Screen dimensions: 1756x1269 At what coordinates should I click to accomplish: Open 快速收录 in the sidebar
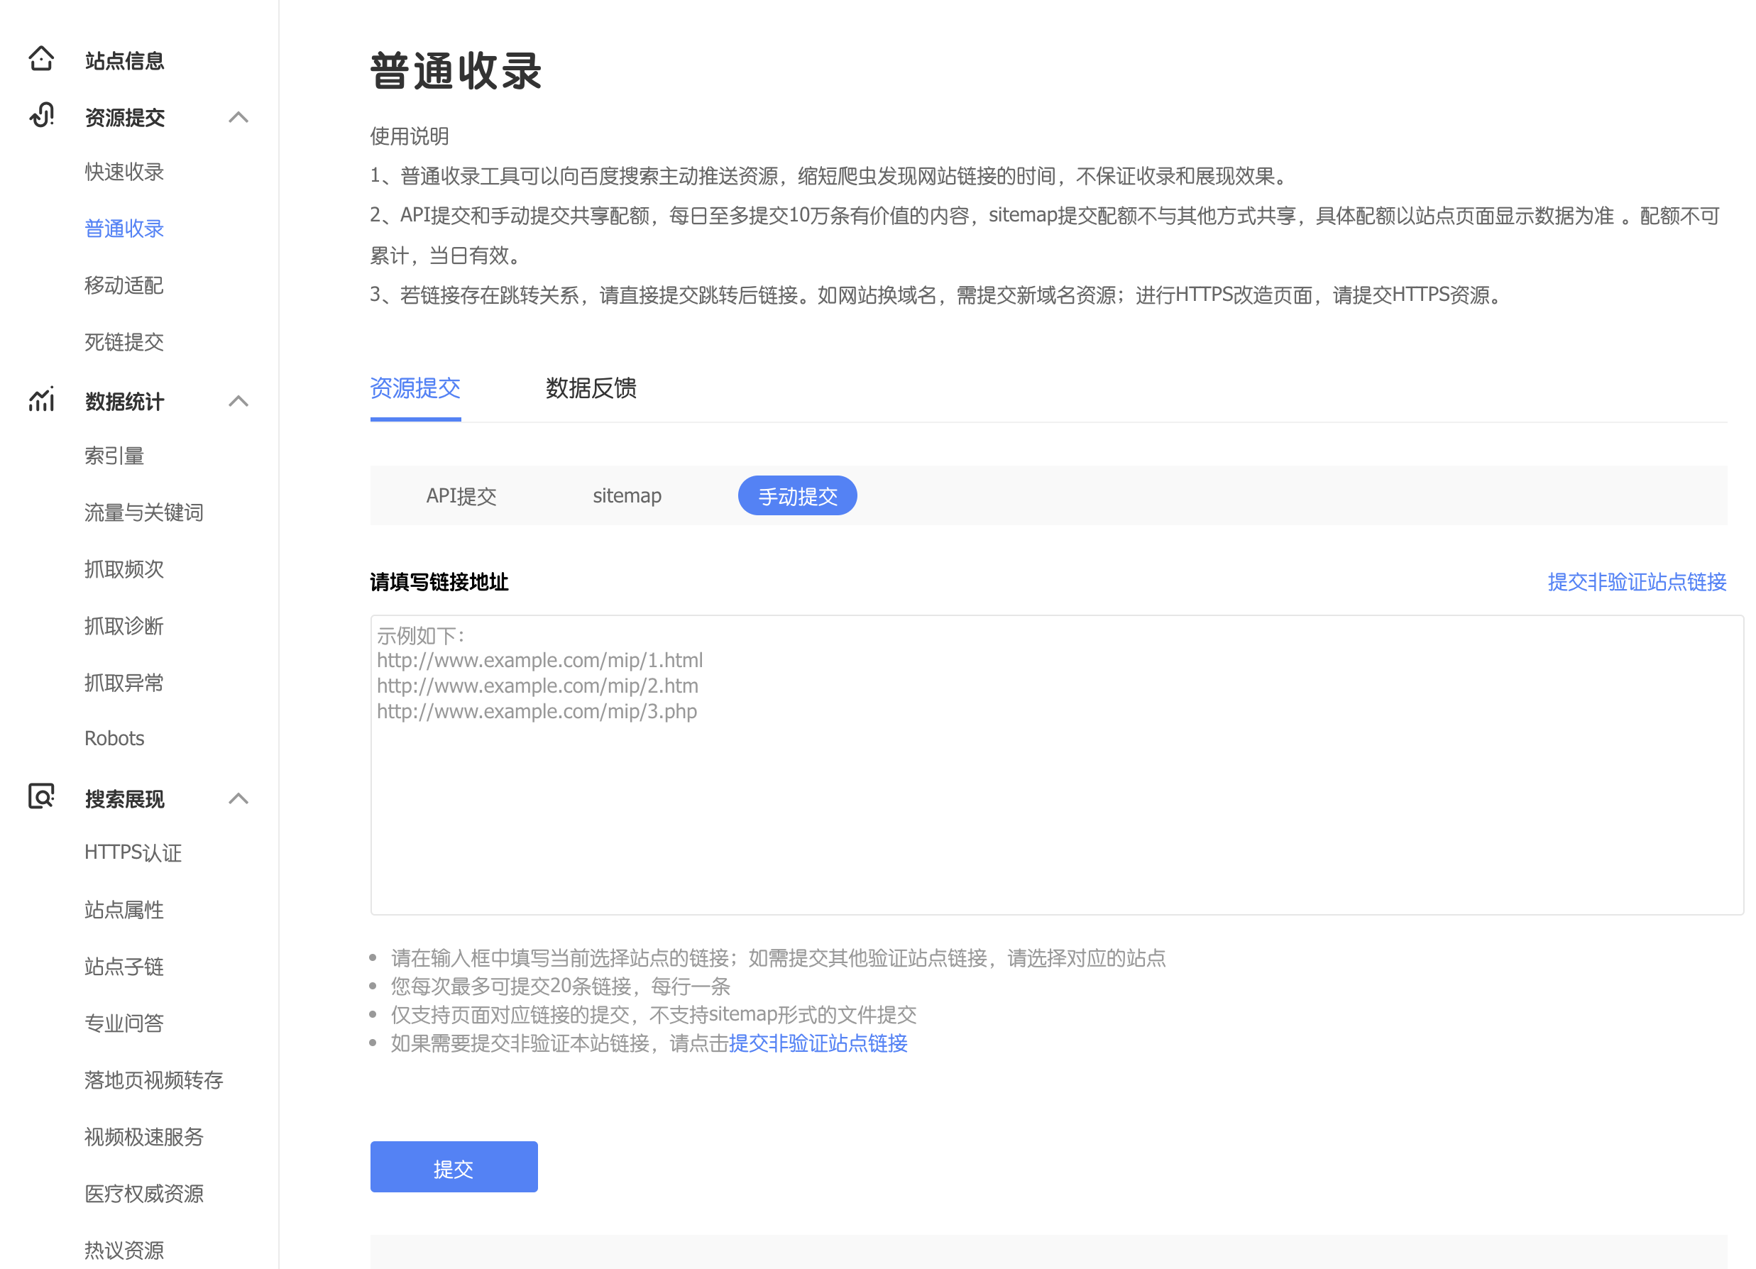tap(125, 172)
